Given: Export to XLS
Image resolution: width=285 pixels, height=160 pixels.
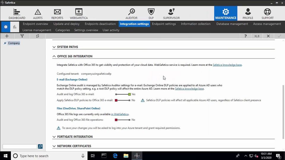Looking at the screenshot, I should click(256, 36).
